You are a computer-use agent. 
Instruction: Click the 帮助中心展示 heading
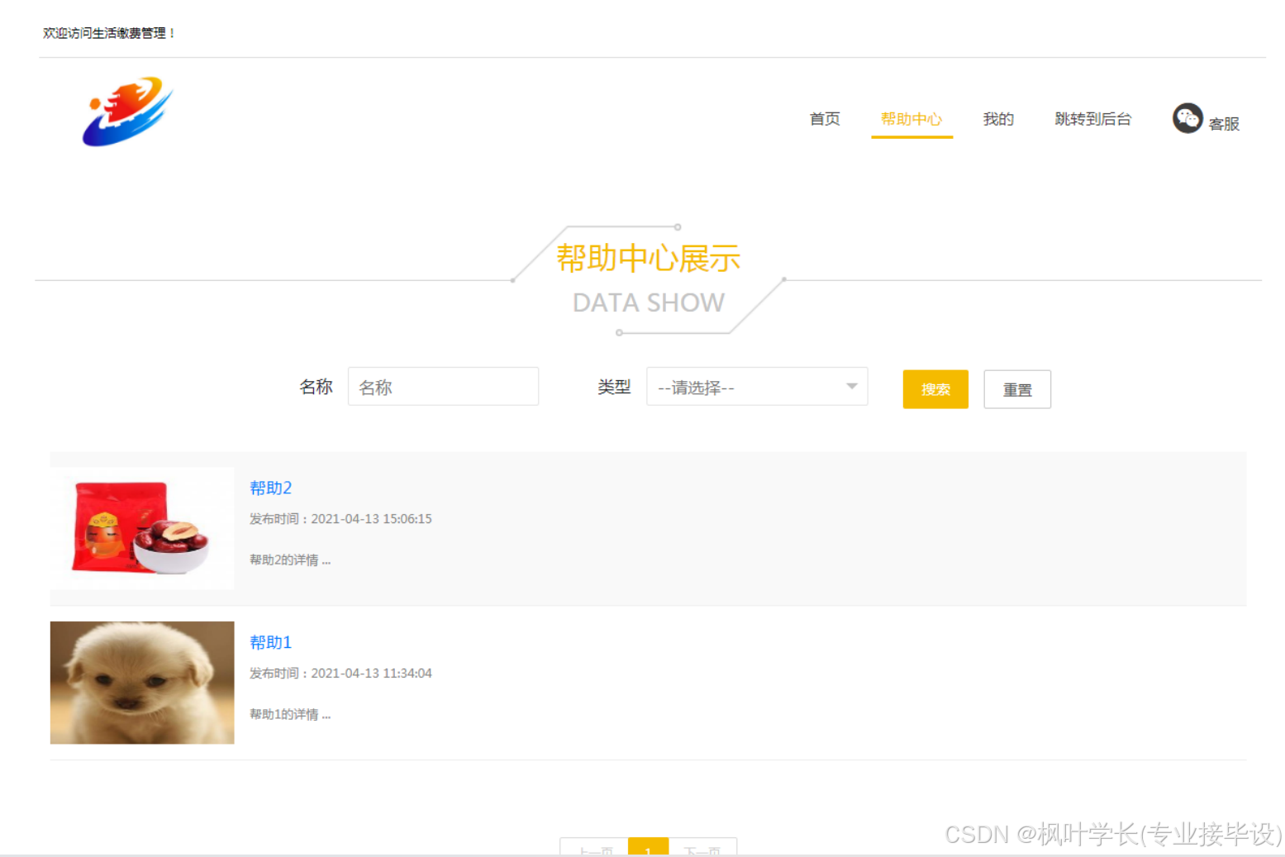648,259
